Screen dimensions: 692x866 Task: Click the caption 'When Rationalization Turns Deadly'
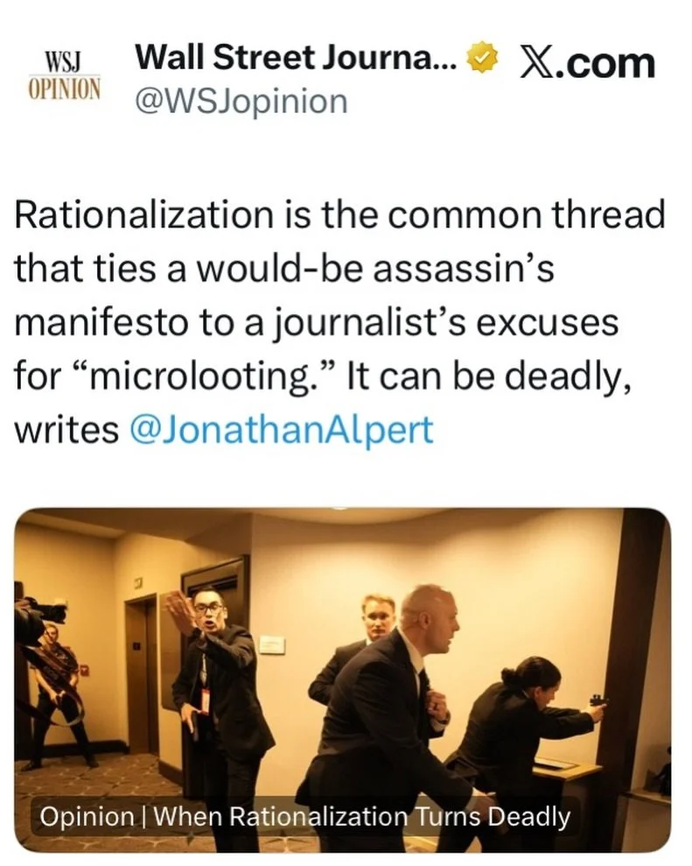tap(361, 816)
